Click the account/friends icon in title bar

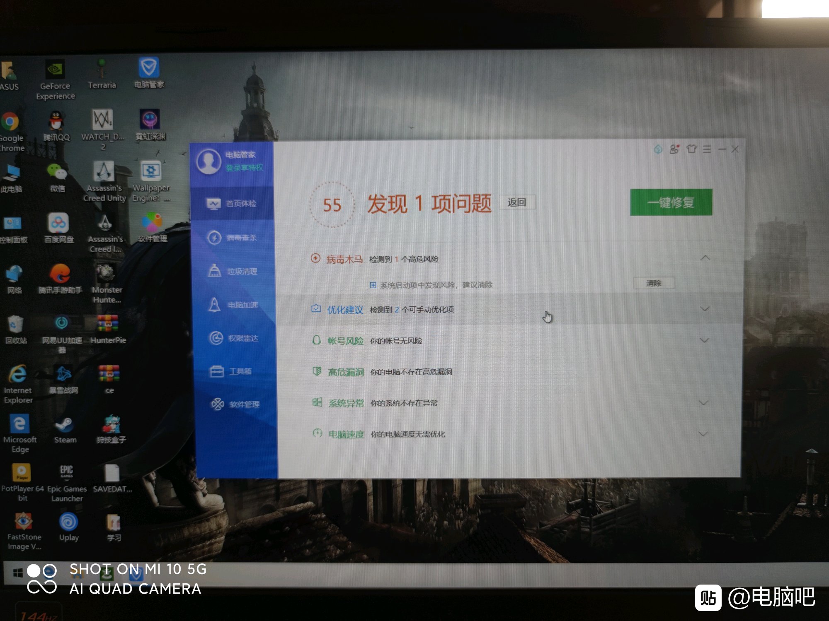674,149
